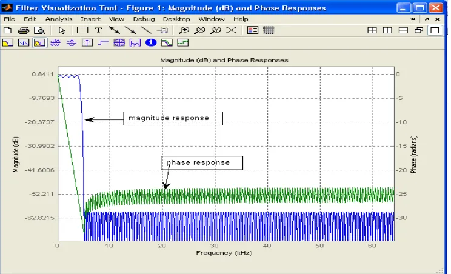Open the Desktop menu
This screenshot has height=274, width=451.
pyautogui.click(x=176, y=19)
